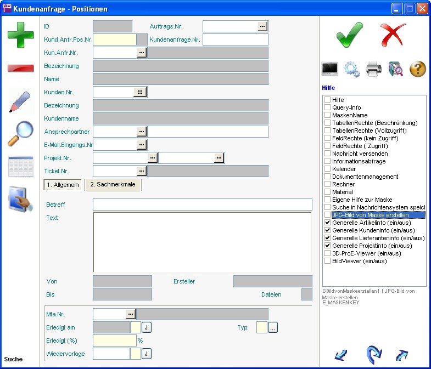The height and width of the screenshot is (369, 431).
Task: Expand the Ansprechpartner lookup button
Action: pyautogui.click(x=142, y=132)
